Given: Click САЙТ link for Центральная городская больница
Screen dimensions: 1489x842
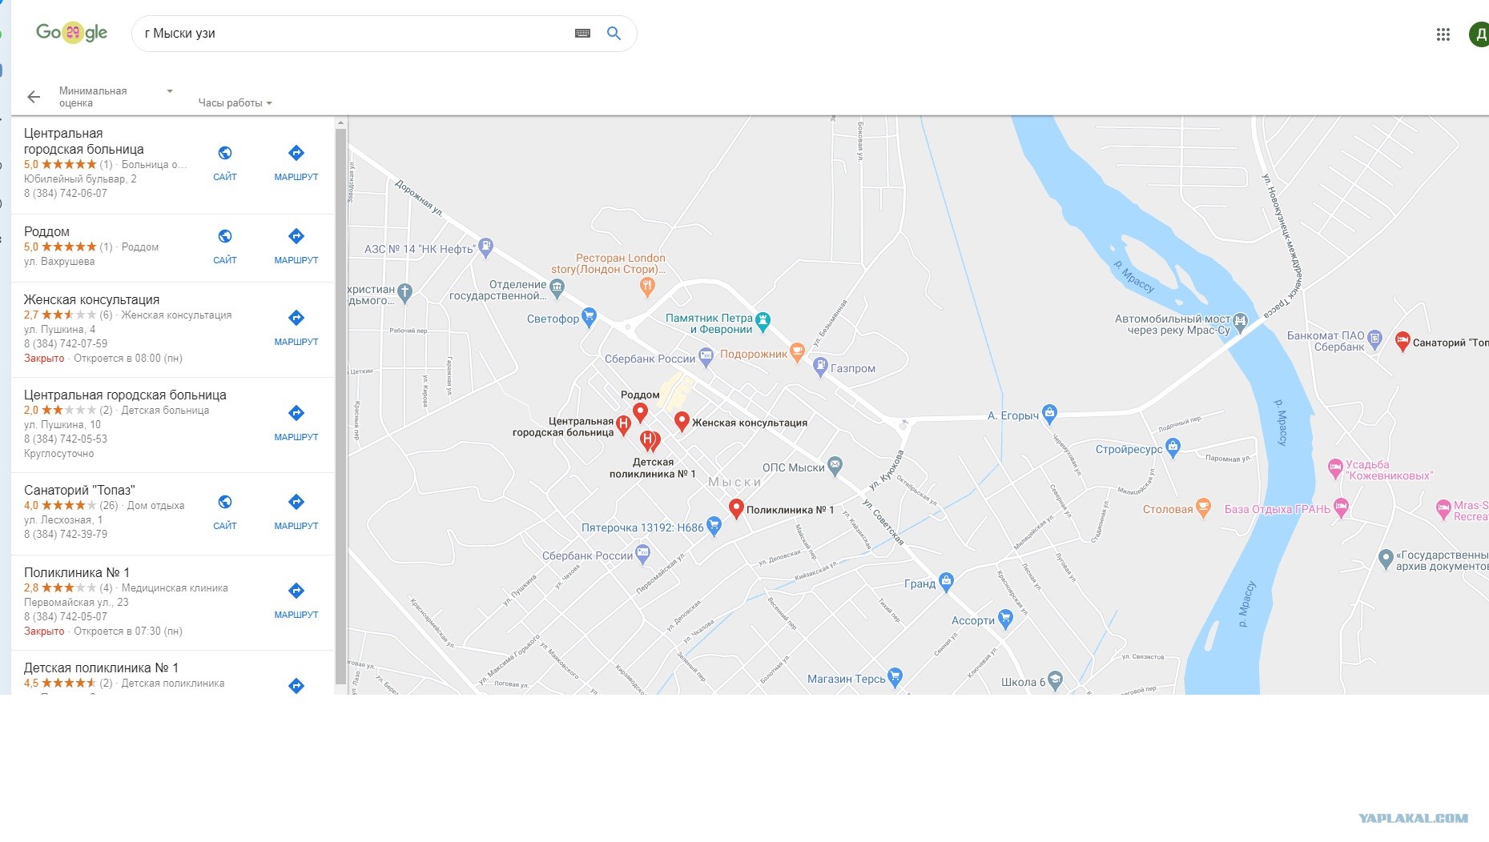Looking at the screenshot, I should 225,177.
